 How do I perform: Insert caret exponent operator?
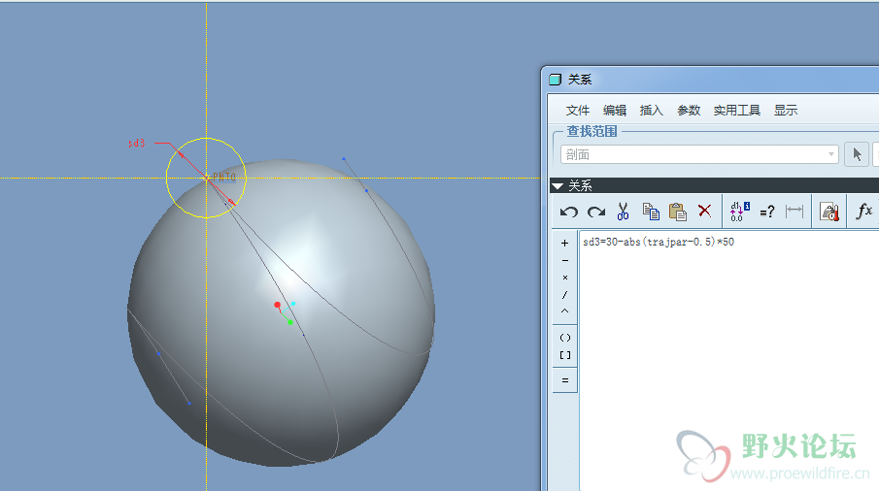coord(564,311)
